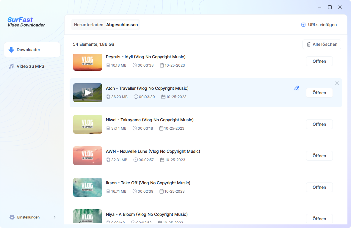This screenshot has height=228, width=351.
Task: Open the Peyruis - Idyll download
Action: click(319, 61)
